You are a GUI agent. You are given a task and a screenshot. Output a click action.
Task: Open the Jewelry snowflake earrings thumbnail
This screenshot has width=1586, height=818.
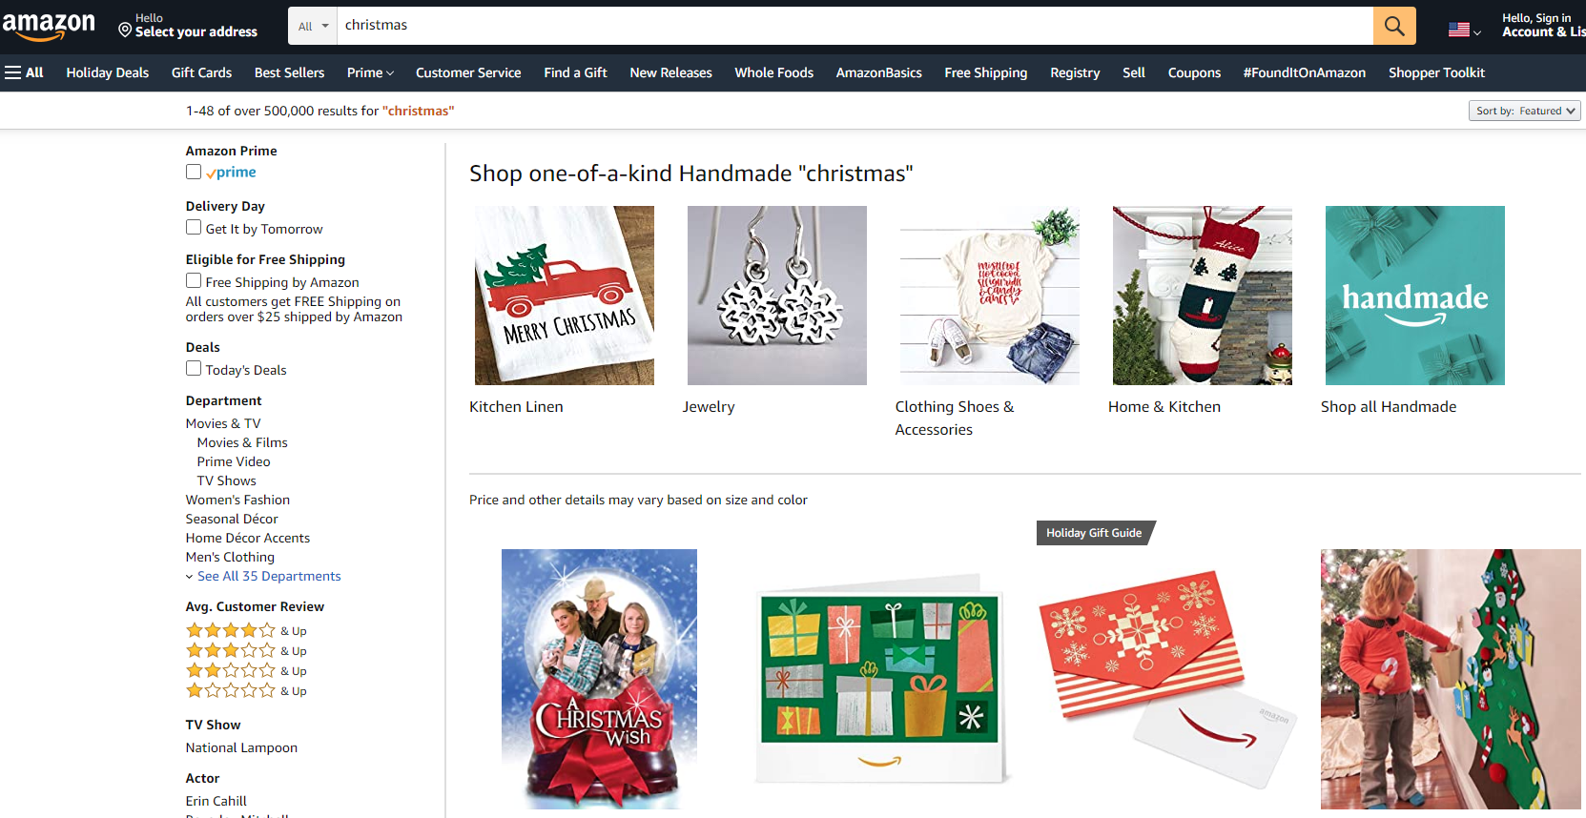point(777,296)
